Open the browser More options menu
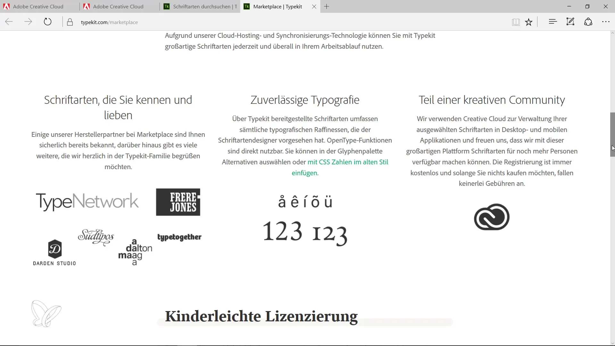The height and width of the screenshot is (346, 615). click(x=606, y=22)
